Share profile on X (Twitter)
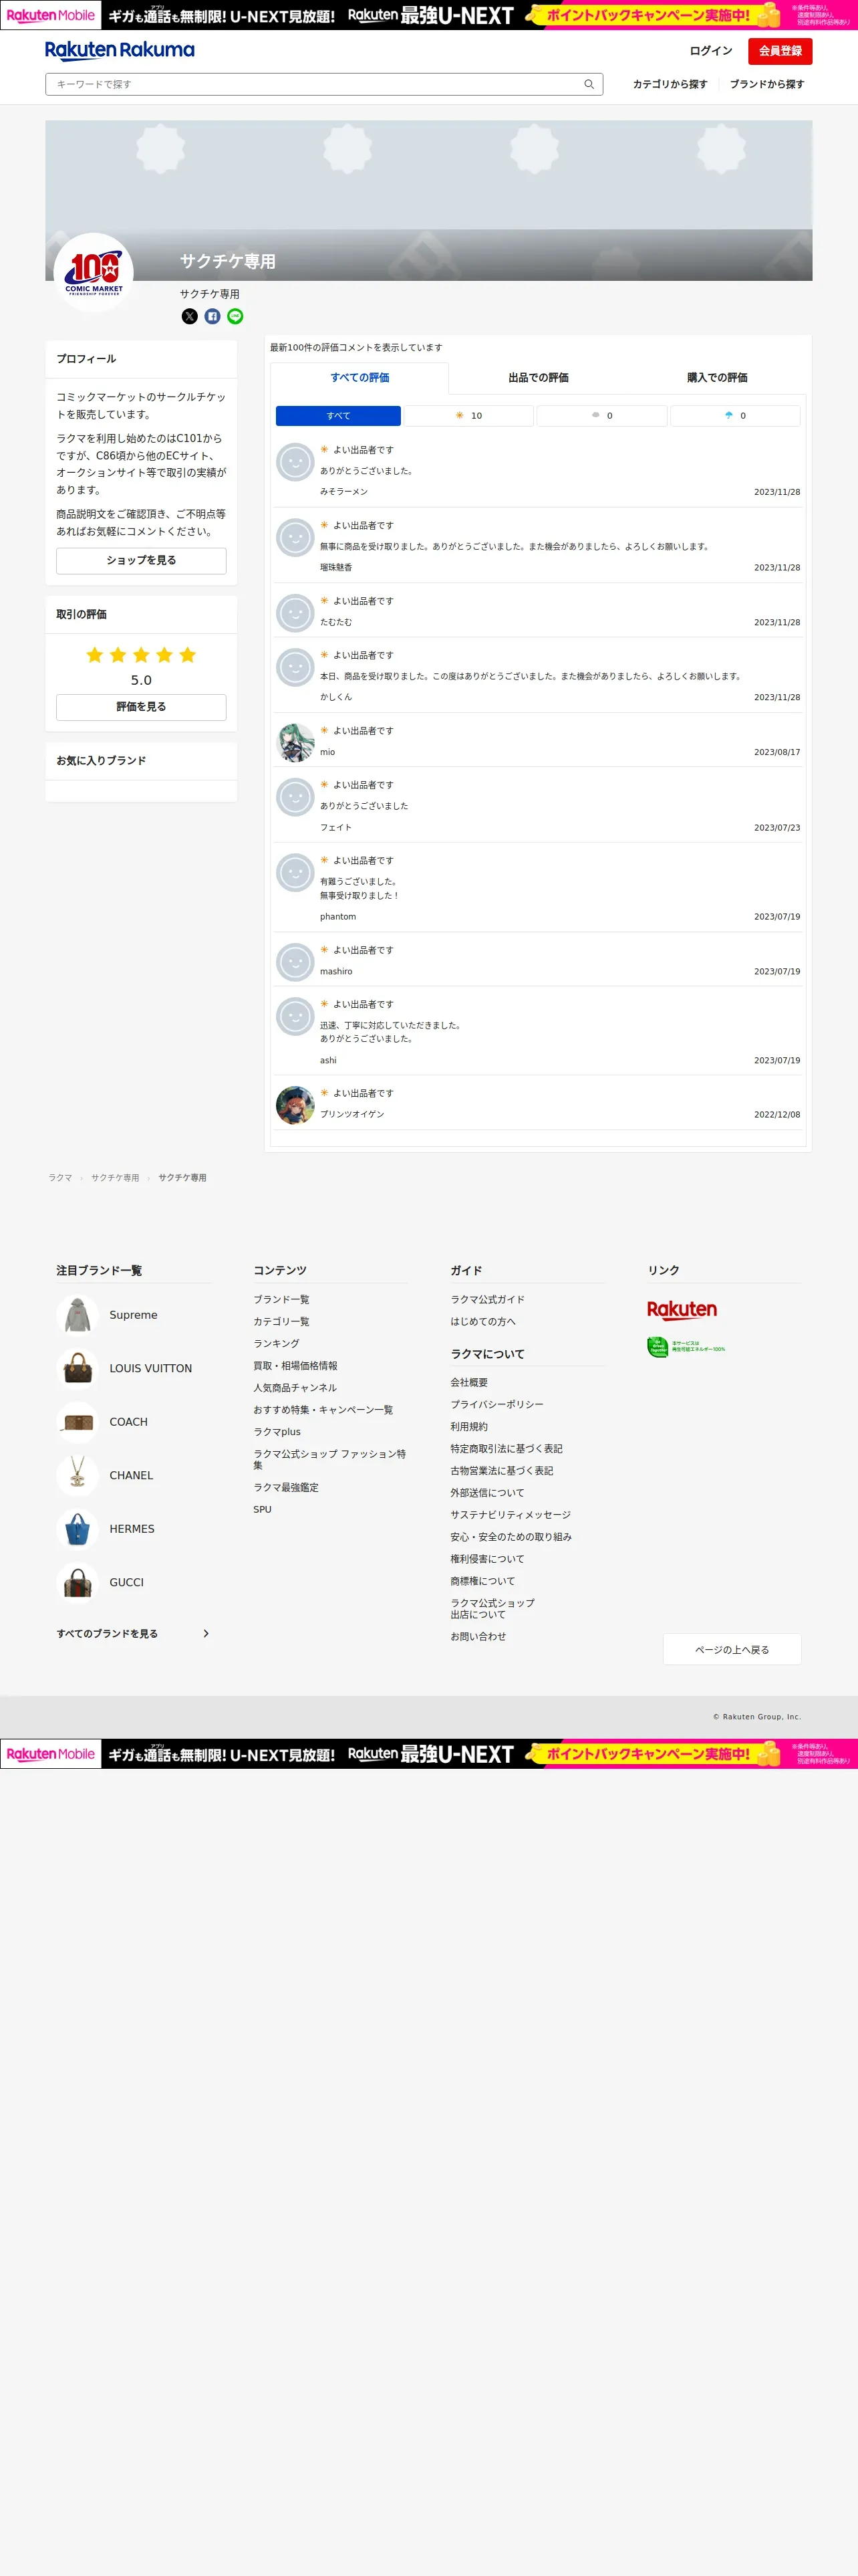This screenshot has width=858, height=2576. tap(190, 316)
